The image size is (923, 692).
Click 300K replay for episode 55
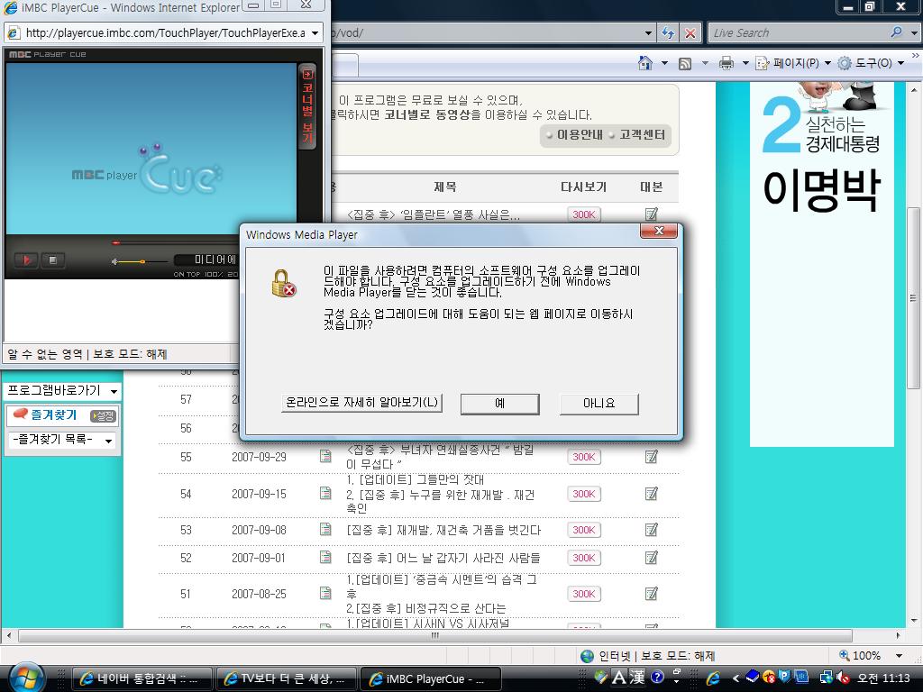[583, 457]
